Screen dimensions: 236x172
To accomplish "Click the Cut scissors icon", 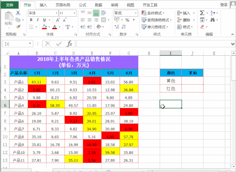I will point(18,13).
